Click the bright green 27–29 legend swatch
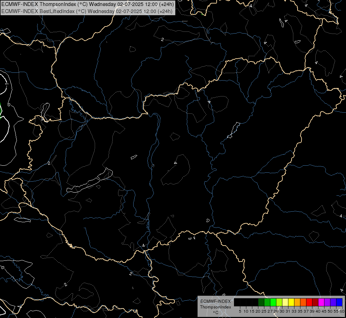The image size is (346, 318). pos(273,302)
